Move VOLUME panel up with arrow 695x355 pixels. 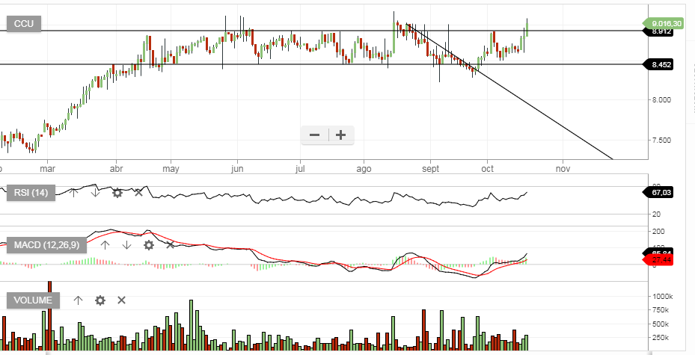(x=78, y=300)
